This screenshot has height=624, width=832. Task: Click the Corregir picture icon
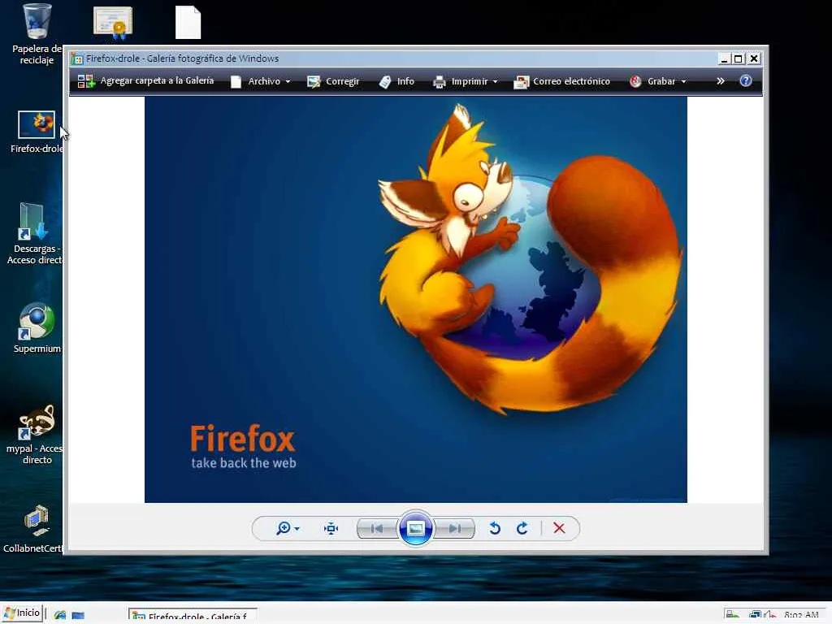pyautogui.click(x=314, y=82)
